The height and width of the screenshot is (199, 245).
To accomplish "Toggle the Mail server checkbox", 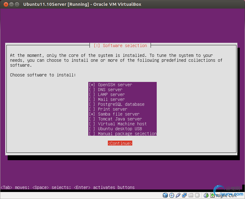I will [92, 99].
